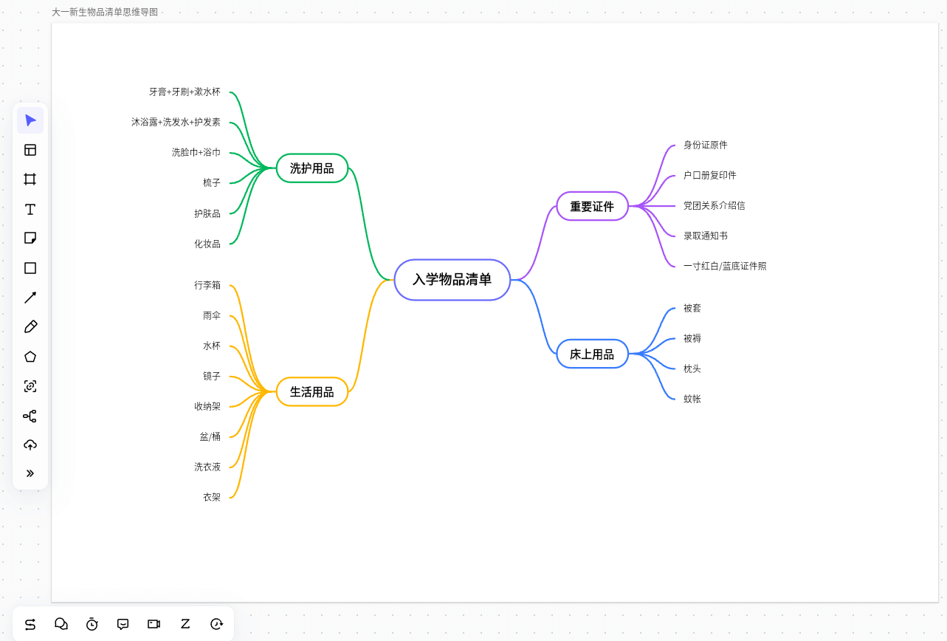Select the frame title 大一新生物品清单思维导图

tap(105, 12)
